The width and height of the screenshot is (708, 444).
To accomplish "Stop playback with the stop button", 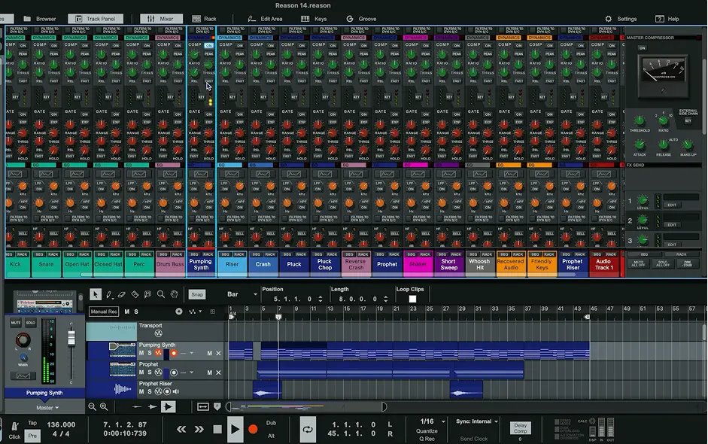I will (x=217, y=429).
